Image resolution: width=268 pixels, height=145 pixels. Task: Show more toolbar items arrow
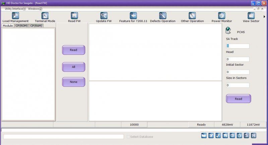click(x=264, y=17)
